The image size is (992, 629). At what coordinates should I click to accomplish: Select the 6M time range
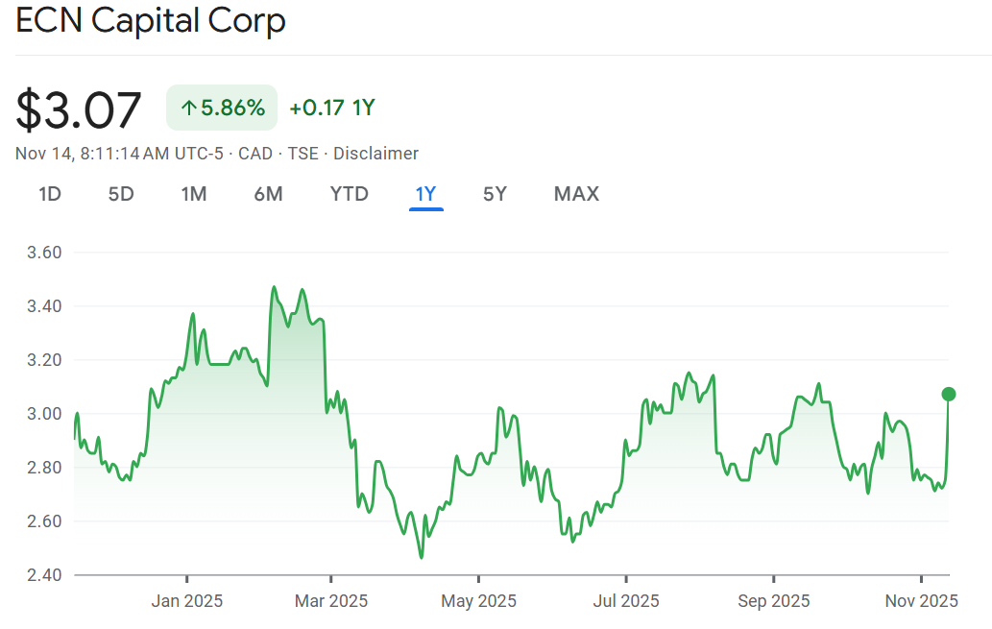tap(268, 194)
